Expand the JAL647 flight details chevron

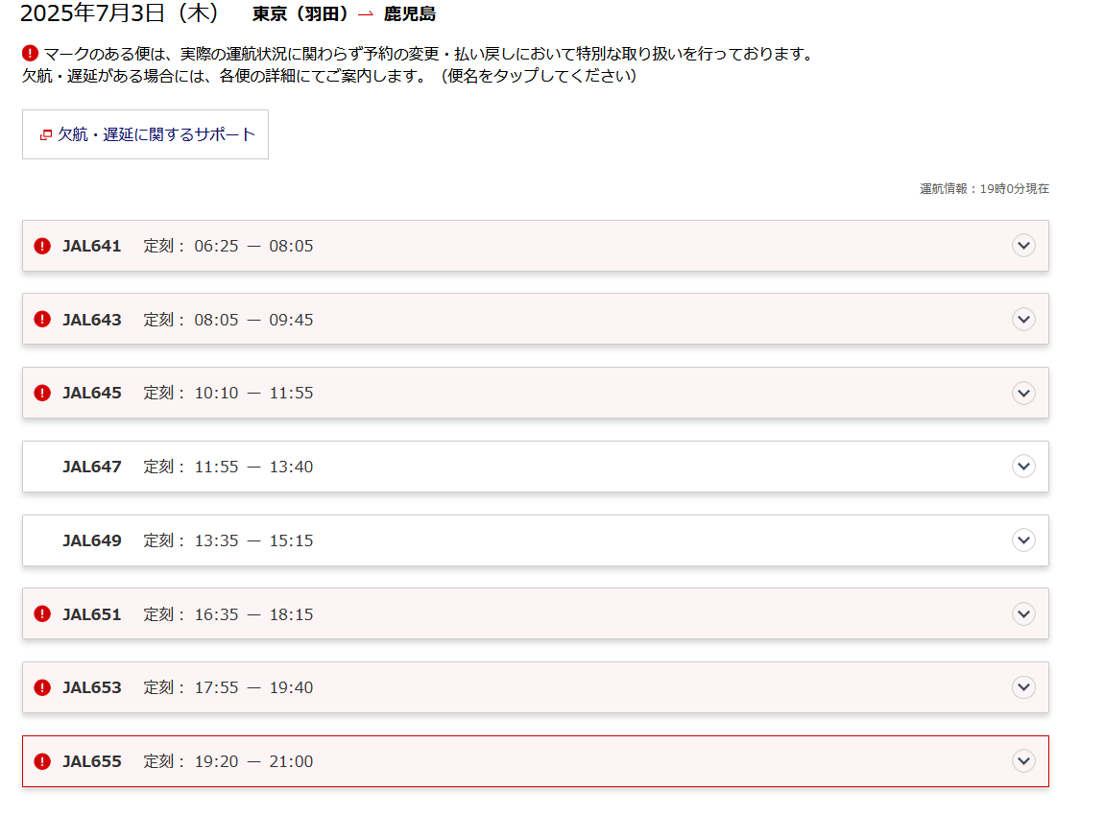click(x=1023, y=467)
